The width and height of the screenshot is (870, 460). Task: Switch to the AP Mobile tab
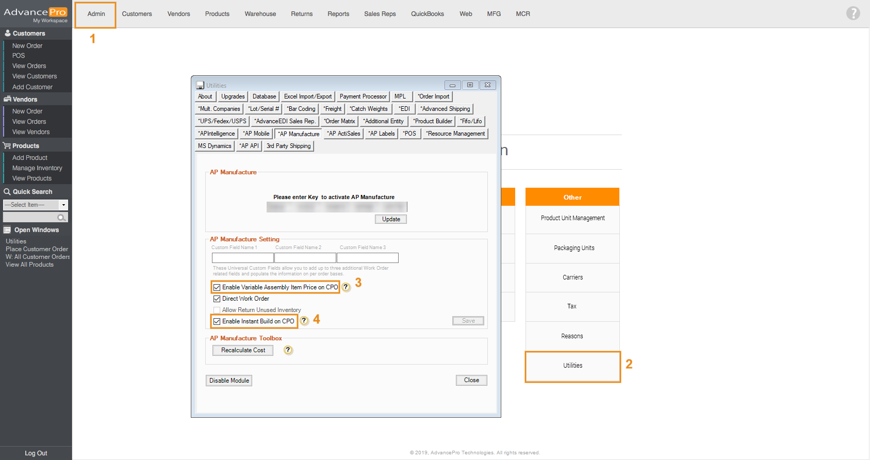pos(256,134)
